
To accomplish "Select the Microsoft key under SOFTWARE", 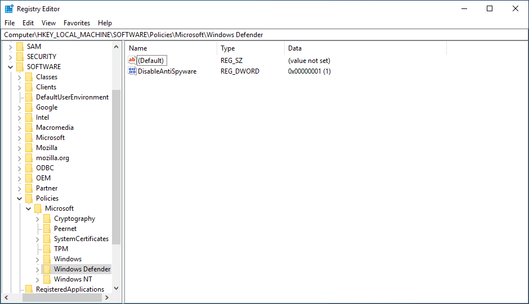I will click(x=50, y=138).
